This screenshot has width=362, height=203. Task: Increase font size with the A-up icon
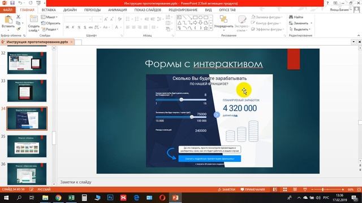click(106, 19)
